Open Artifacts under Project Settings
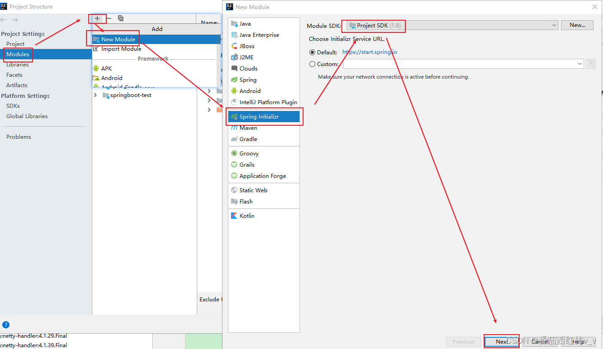603x349 pixels. point(17,85)
